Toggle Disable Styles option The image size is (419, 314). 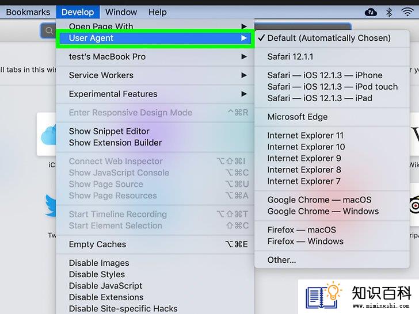[155, 274]
